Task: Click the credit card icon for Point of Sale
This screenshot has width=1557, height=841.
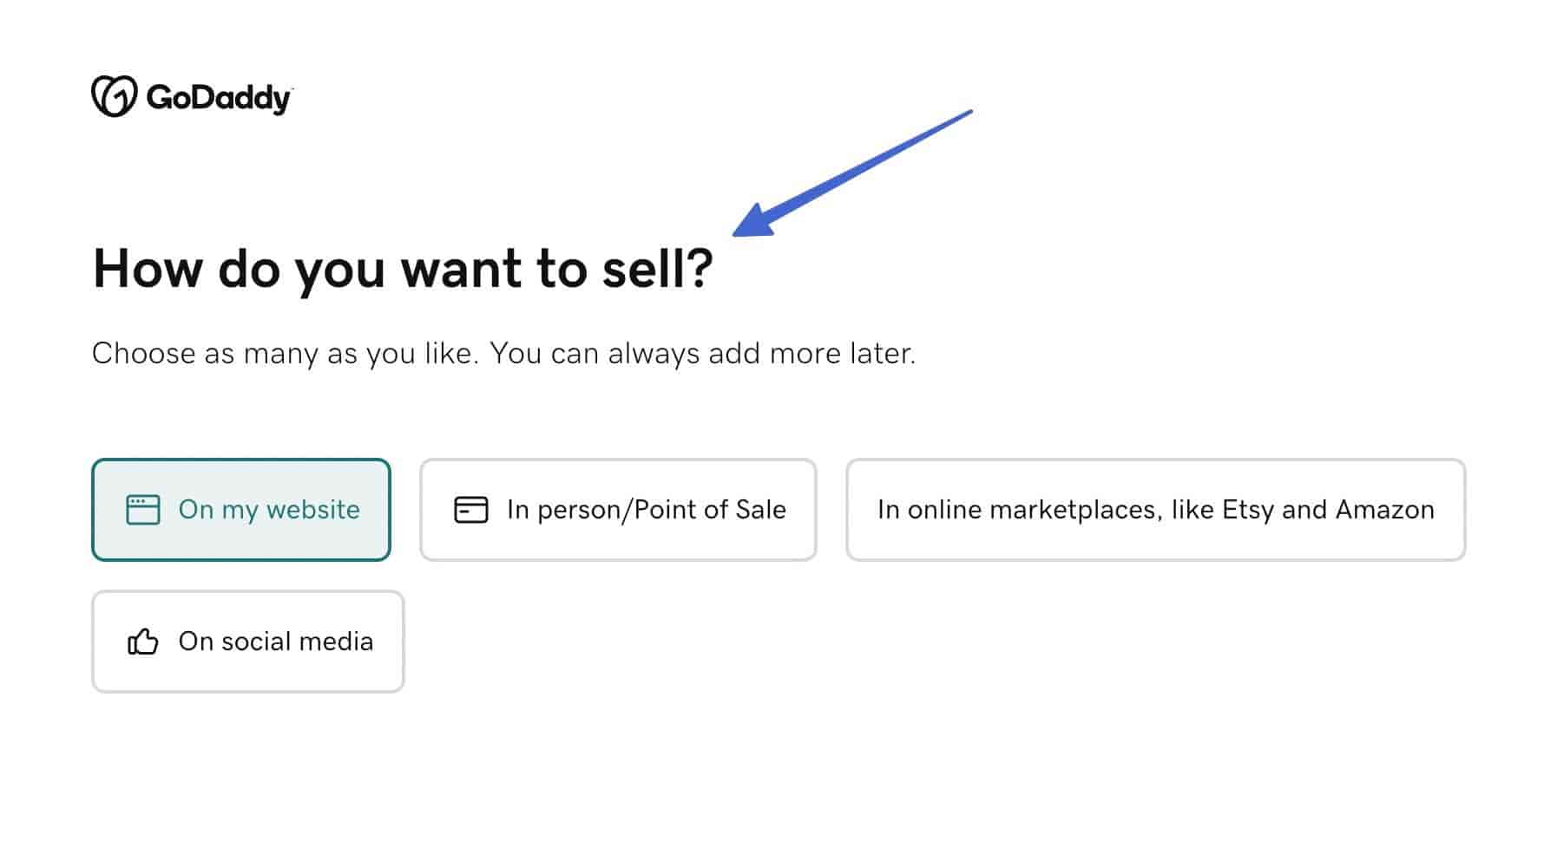Action: (471, 510)
